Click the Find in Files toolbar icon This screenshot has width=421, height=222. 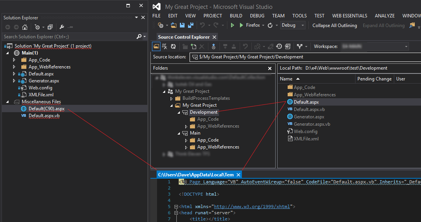(x=412, y=25)
